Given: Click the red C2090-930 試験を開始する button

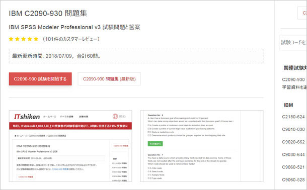Looking at the screenshot, I should pyautogui.click(x=40, y=79).
